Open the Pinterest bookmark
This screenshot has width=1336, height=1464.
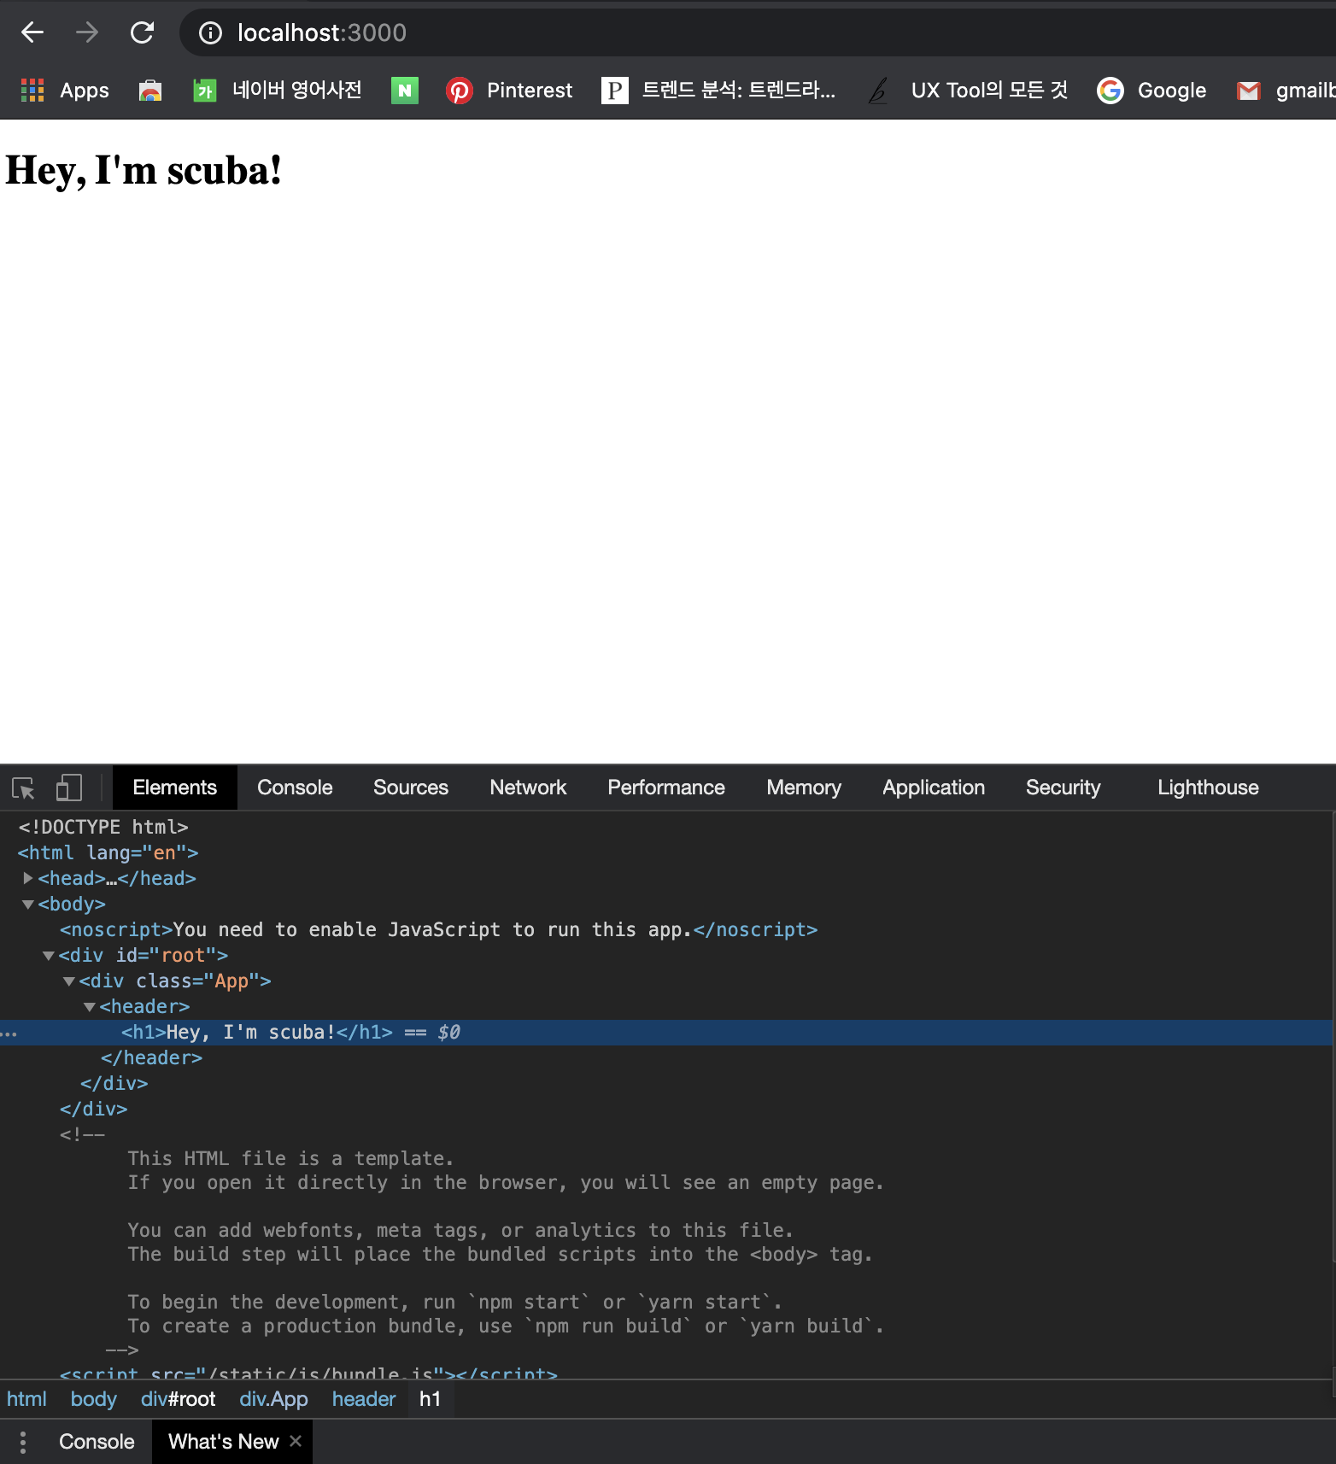coord(510,90)
